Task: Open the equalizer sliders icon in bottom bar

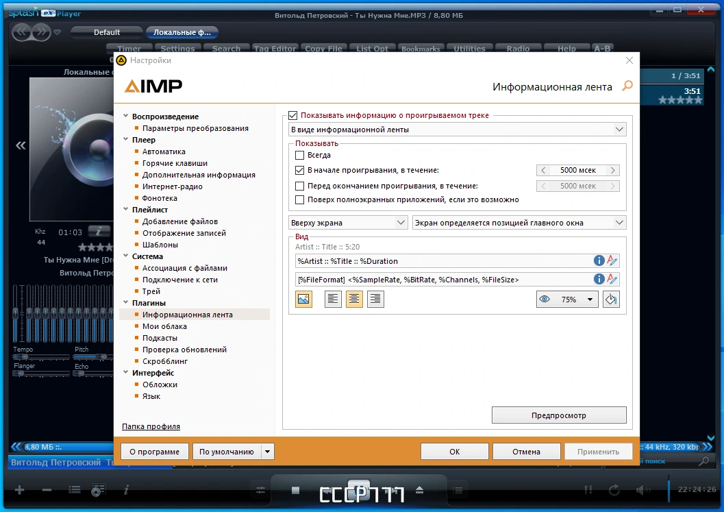Action: pyautogui.click(x=260, y=490)
